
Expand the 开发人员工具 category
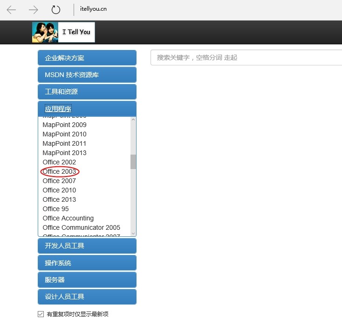pos(87,246)
